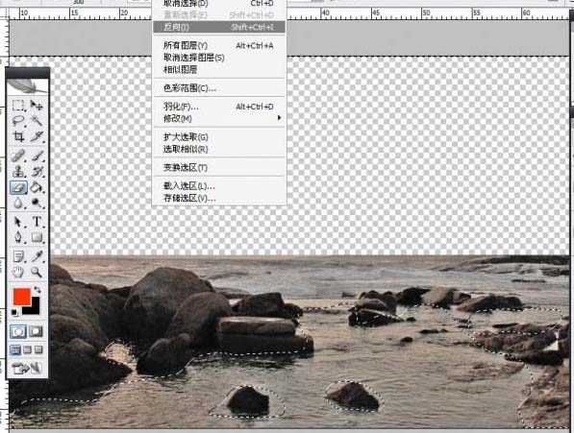Reset to default black and white colors
The height and width of the screenshot is (433, 574).
coord(14,312)
